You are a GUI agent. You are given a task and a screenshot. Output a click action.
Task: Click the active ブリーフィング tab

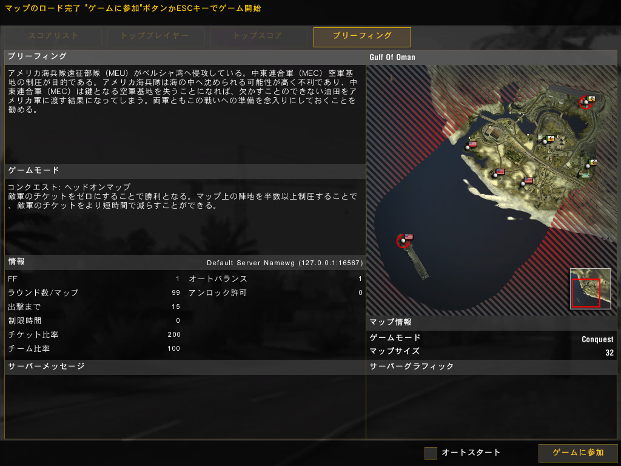362,37
